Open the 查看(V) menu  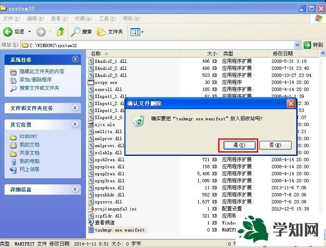pos(59,19)
